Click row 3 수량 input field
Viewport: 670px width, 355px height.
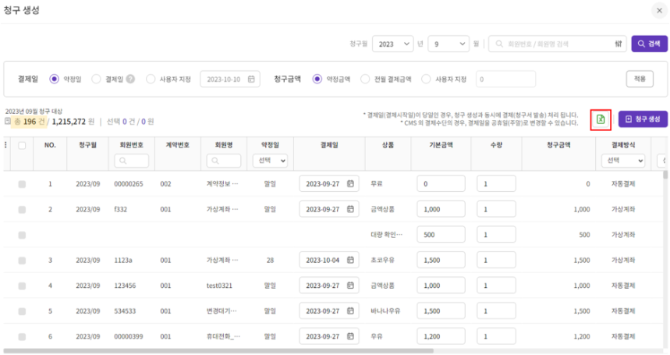point(496,260)
